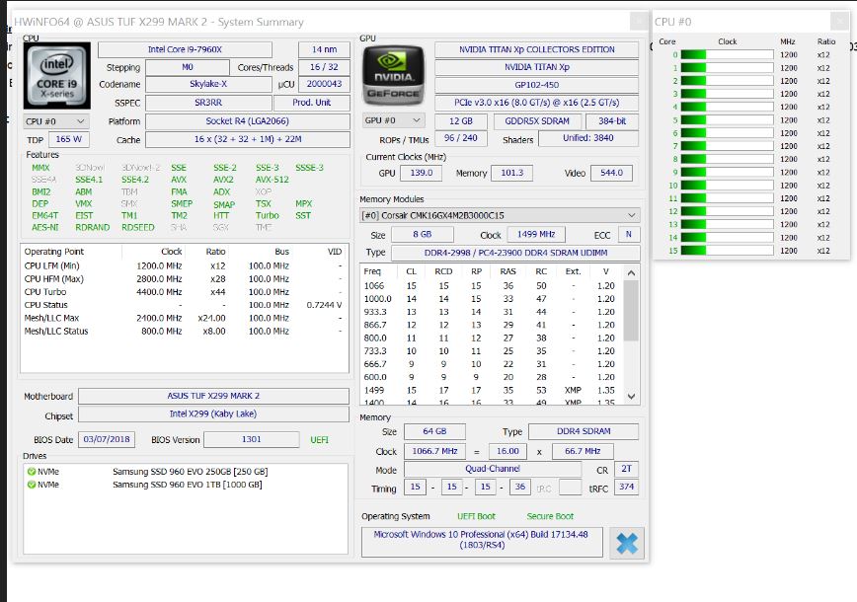Click the Unified: 3840 shaders value
This screenshot has height=602, width=857.
click(x=588, y=138)
